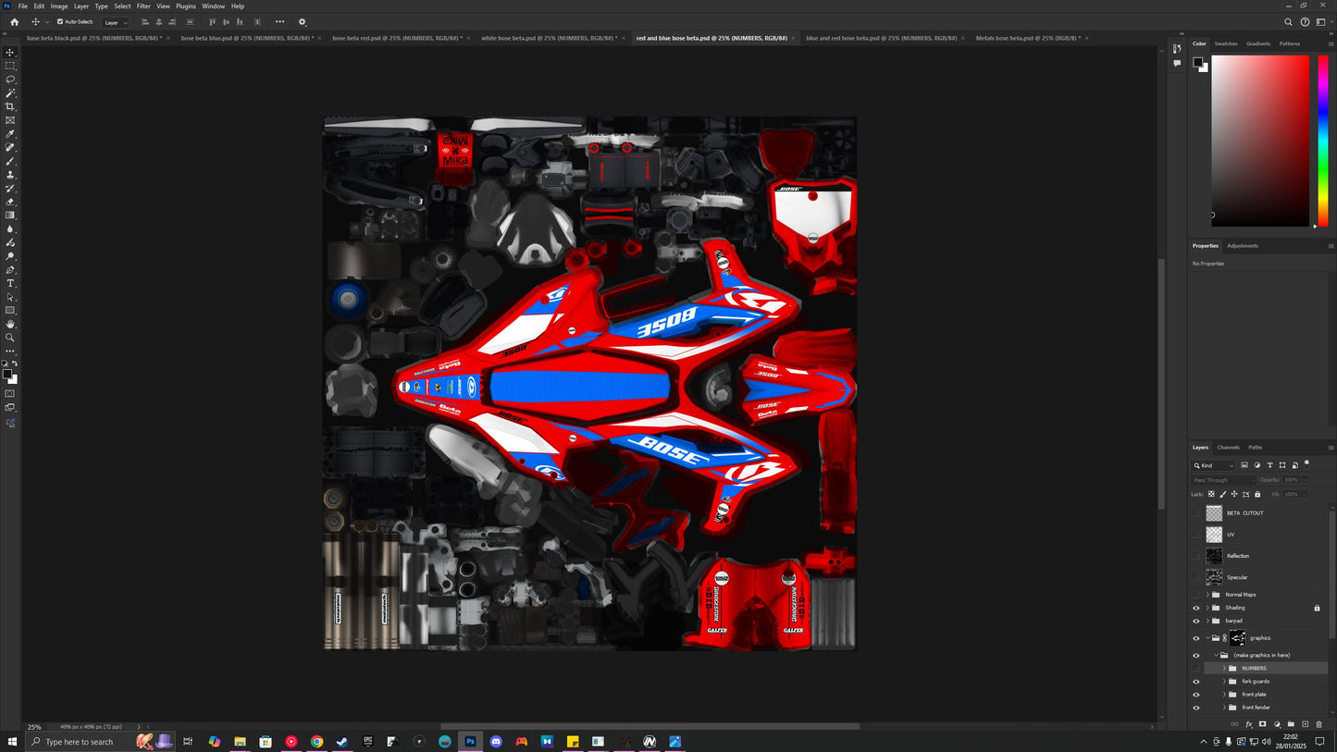Viewport: 1337px width, 752px height.
Task: Click the foreground color swatch in toolbar
Action: [7, 374]
